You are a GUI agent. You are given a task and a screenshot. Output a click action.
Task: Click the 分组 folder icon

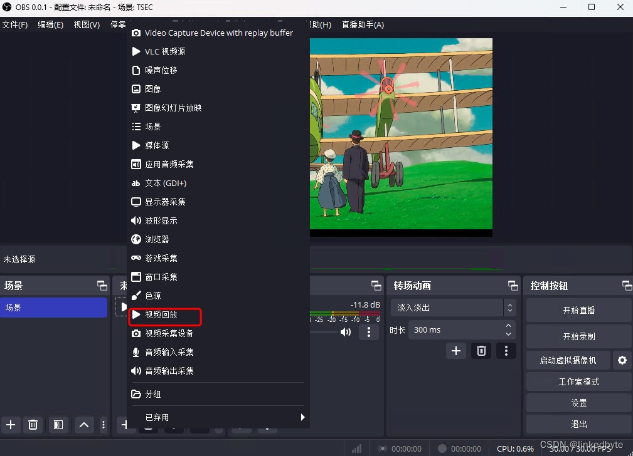point(136,394)
